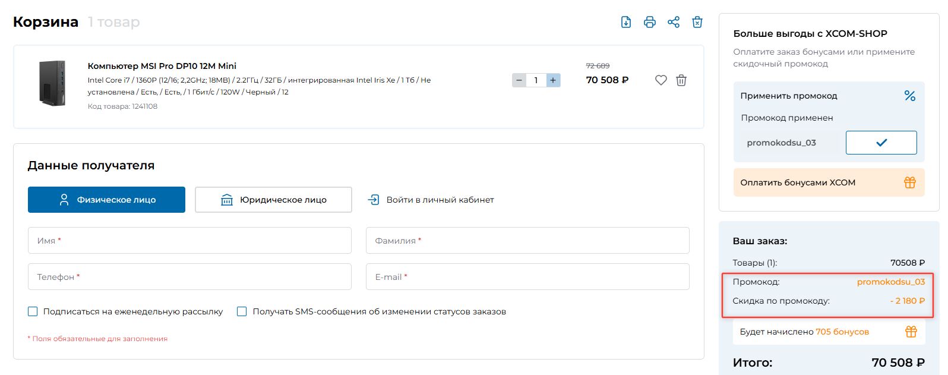Click the gift icon beside 705 бонусов
The image size is (948, 375).
tap(911, 332)
